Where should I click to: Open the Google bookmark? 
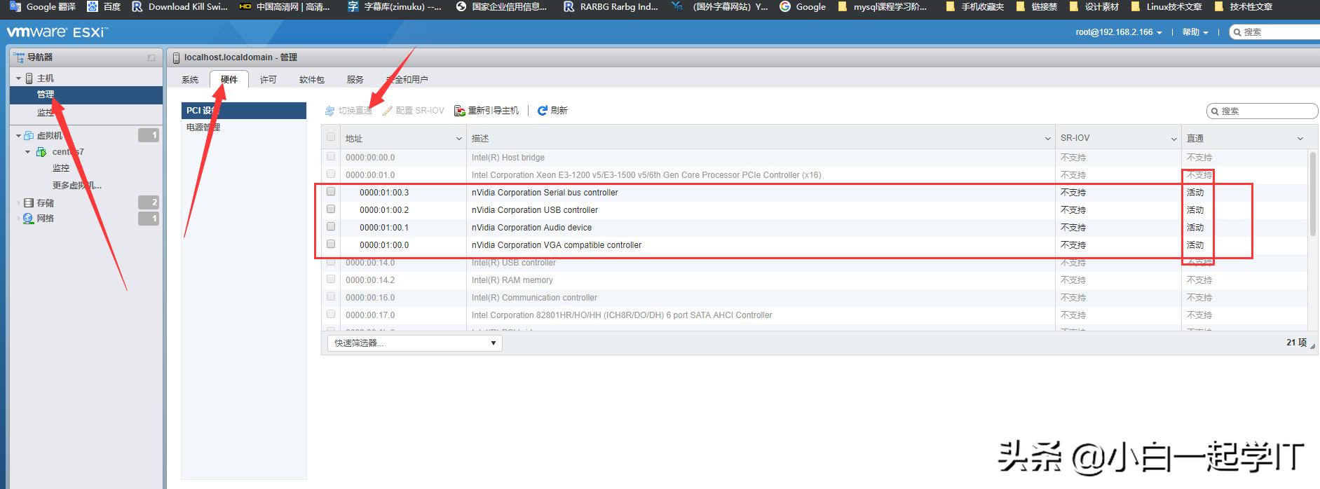[803, 7]
